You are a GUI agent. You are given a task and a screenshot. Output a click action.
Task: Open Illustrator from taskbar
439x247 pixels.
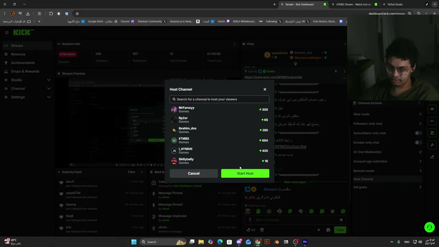pyautogui.click(x=267, y=242)
